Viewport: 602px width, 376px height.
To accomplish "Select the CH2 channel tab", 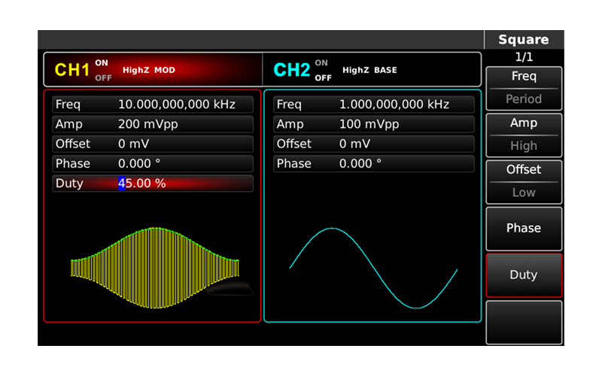I will pyautogui.click(x=372, y=70).
